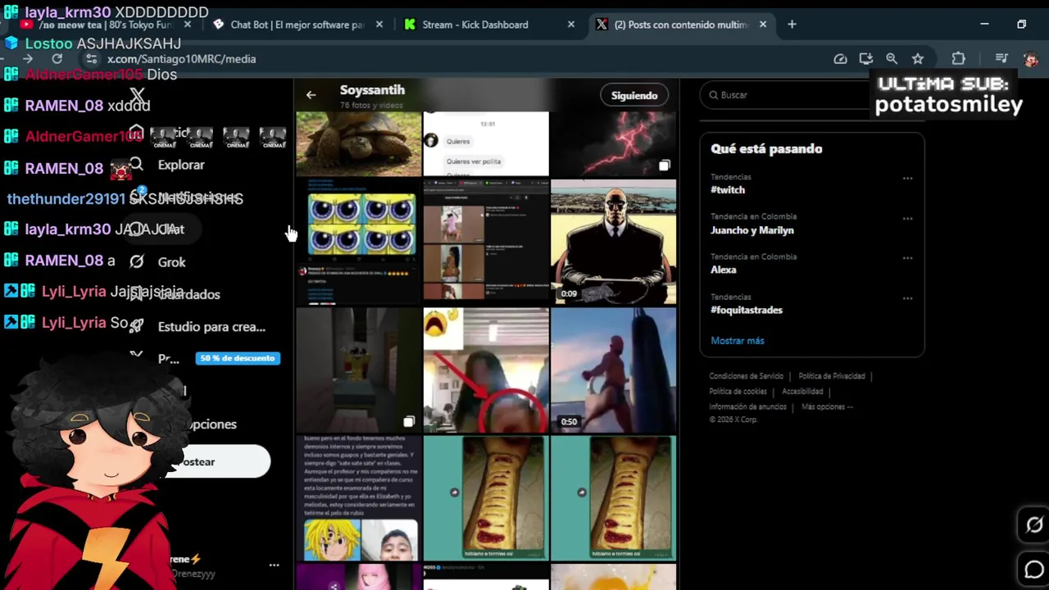Image resolution: width=1049 pixels, height=590 pixels.
Task: Click the multi-image badge on the lightning photo
Action: 664,166
